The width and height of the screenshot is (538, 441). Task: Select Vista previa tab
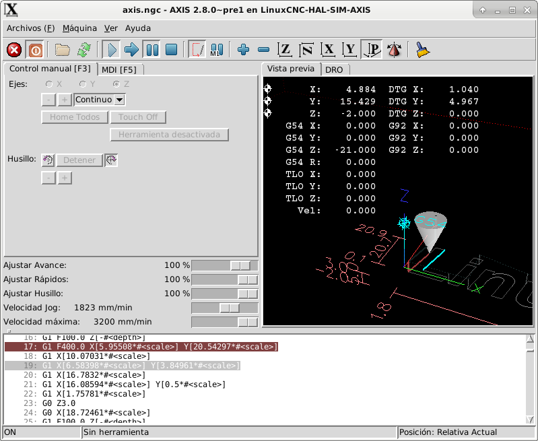click(x=291, y=69)
